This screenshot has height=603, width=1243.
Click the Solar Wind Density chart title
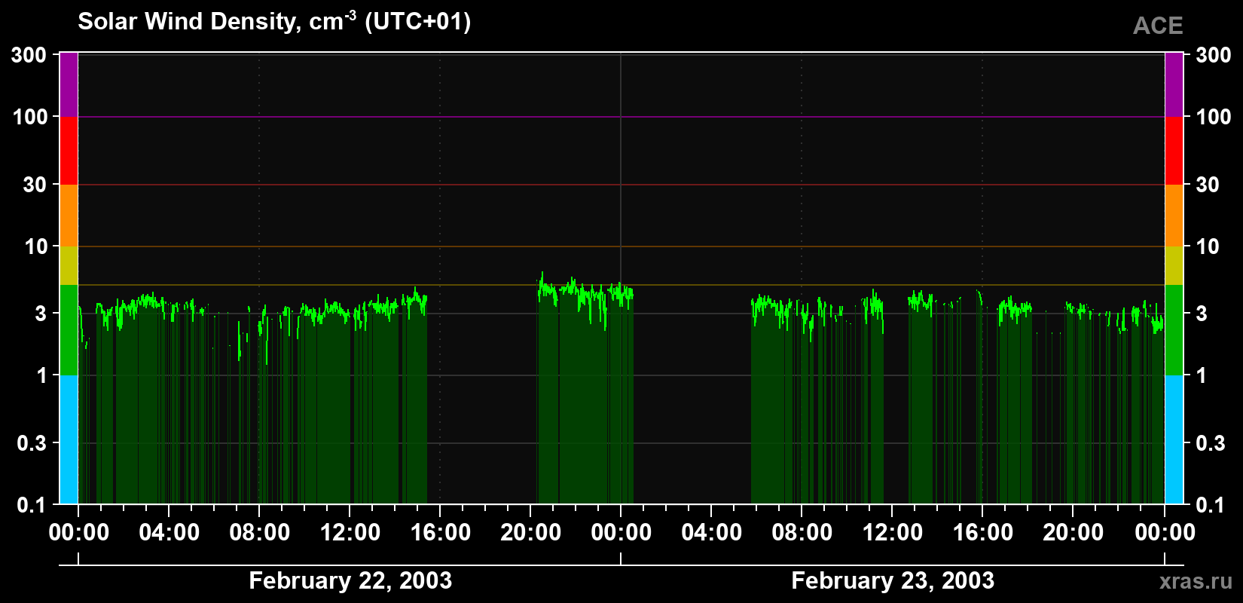click(274, 21)
